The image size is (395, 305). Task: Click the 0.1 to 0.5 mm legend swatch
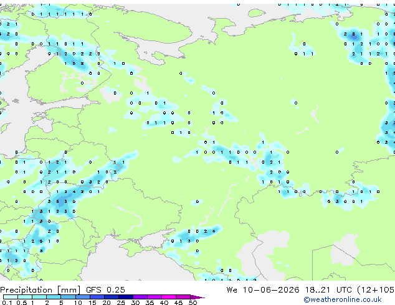[x=11, y=297]
